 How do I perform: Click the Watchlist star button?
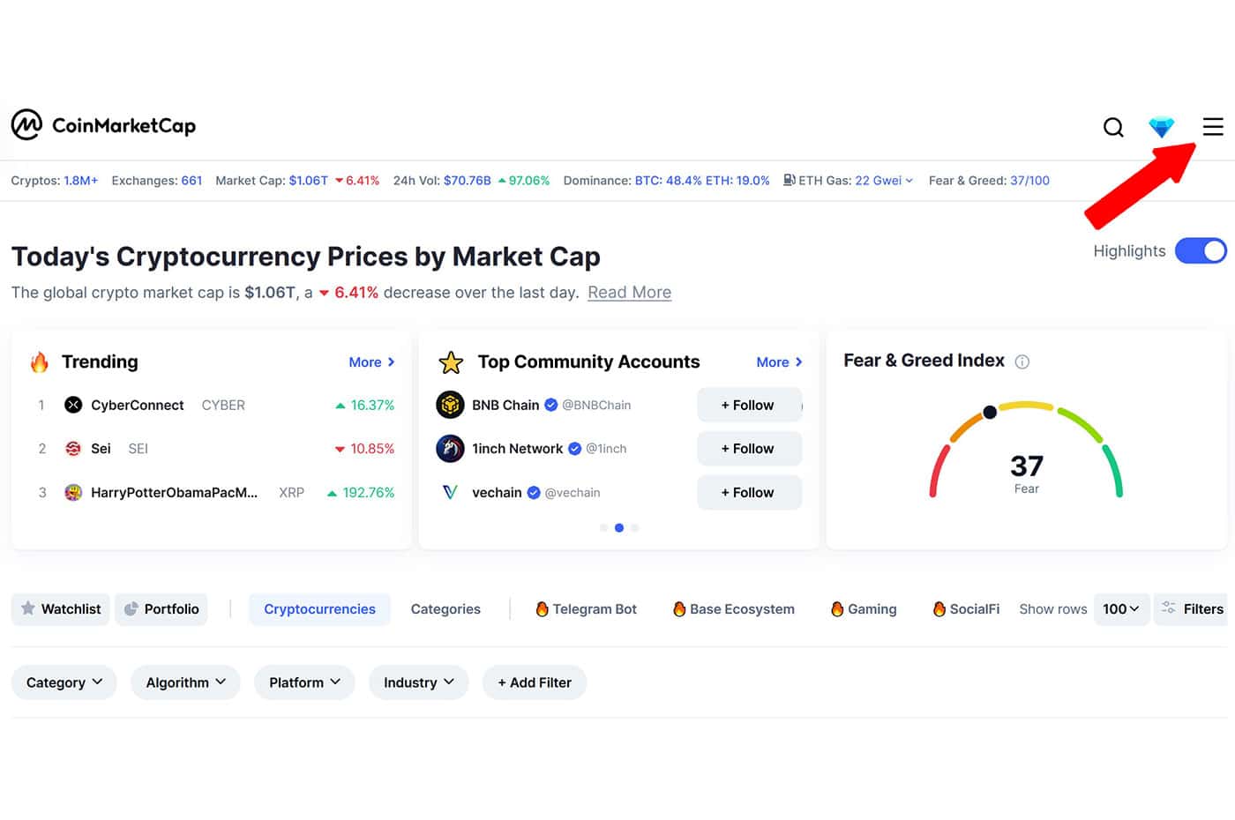[x=60, y=609]
